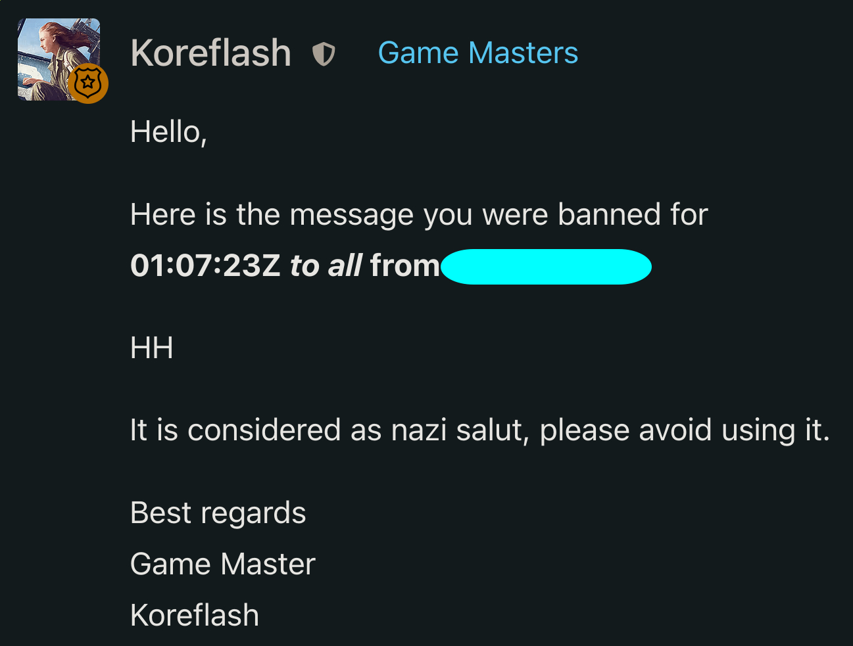Open Koreflash's profile avatar picture

pos(59,59)
